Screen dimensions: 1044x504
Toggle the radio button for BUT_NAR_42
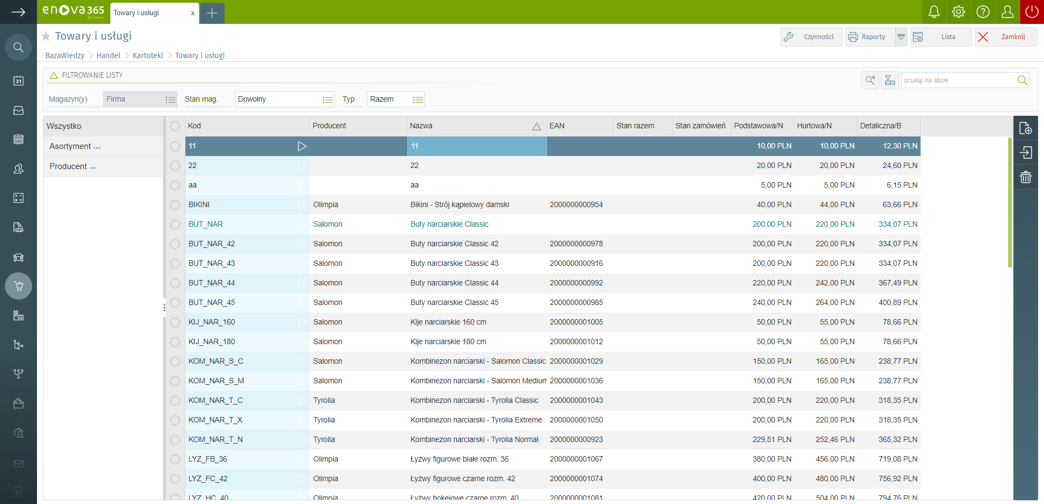tap(175, 244)
